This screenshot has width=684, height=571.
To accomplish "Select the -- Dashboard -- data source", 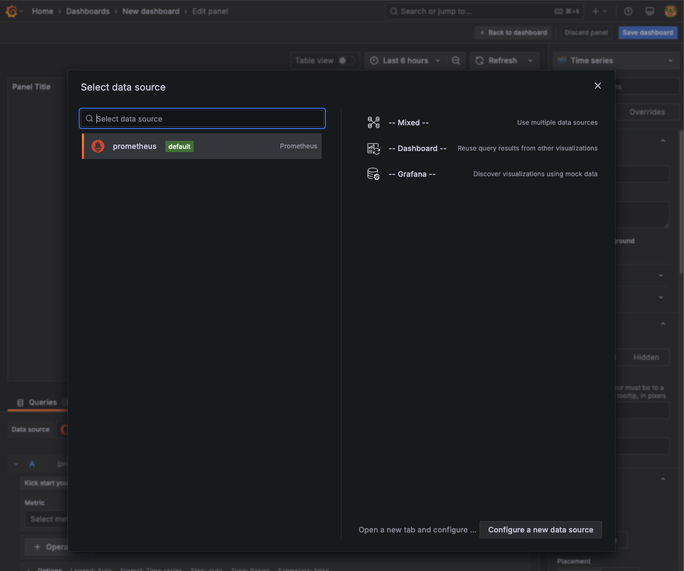I will tap(482, 148).
